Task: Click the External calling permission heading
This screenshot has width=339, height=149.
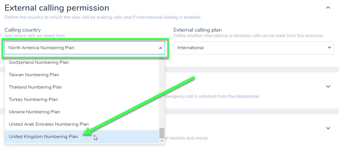Action: coord(57,8)
